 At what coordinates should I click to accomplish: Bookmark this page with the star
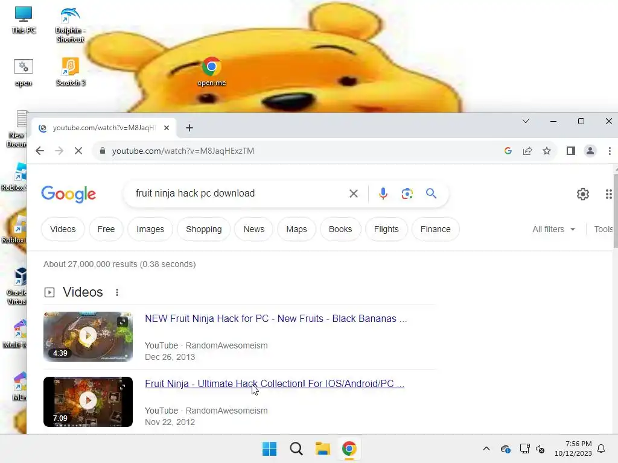point(547,151)
